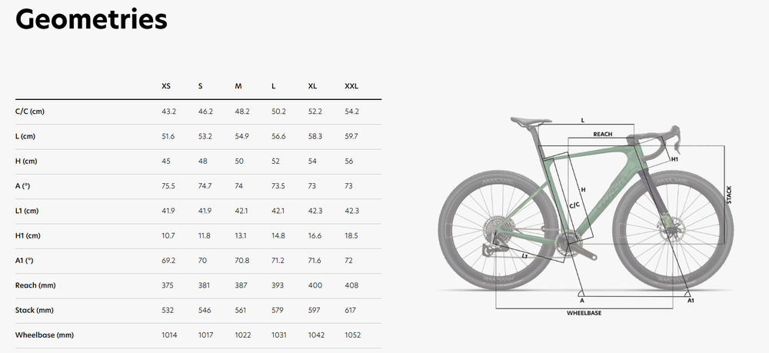The width and height of the screenshot is (769, 353).
Task: Click the bike saddle in the diagram
Action: [x=531, y=120]
